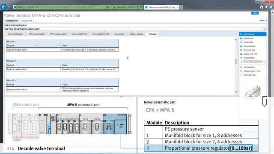Open the Valve positions 33-64 tab
The image size is (274, 154).
pos(101,34)
